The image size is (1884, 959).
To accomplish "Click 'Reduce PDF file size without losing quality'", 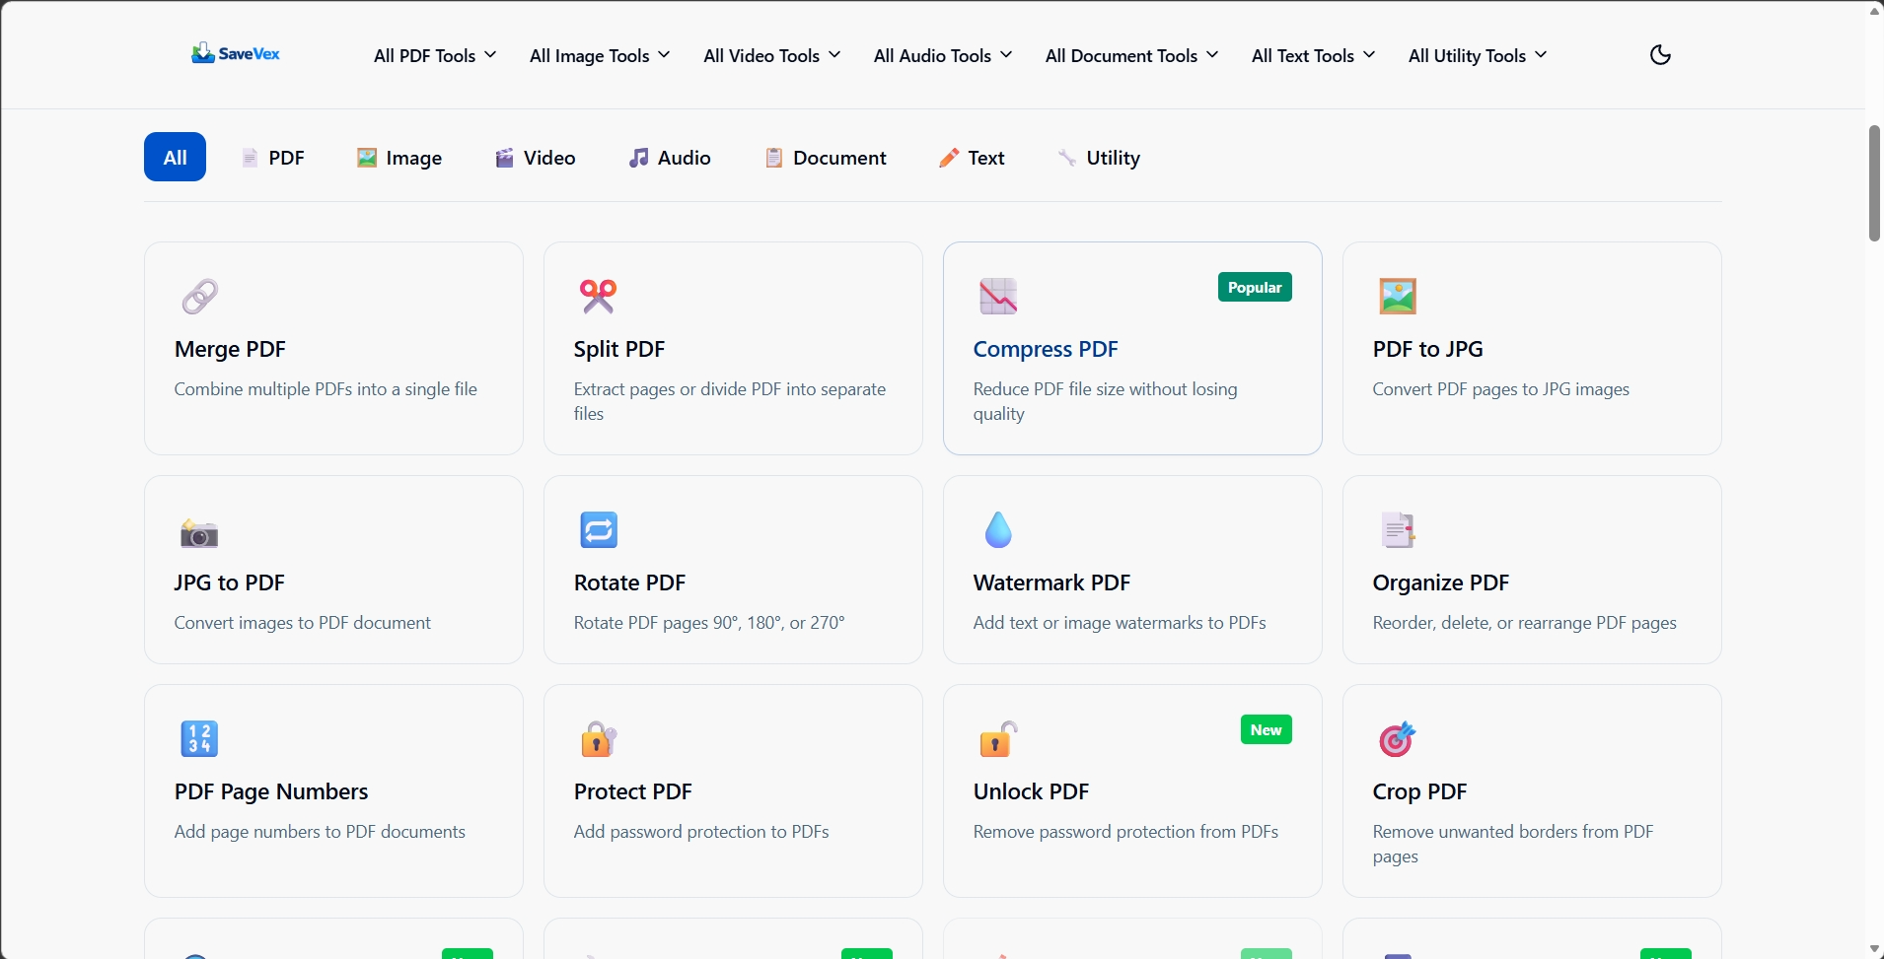I will point(1105,401).
